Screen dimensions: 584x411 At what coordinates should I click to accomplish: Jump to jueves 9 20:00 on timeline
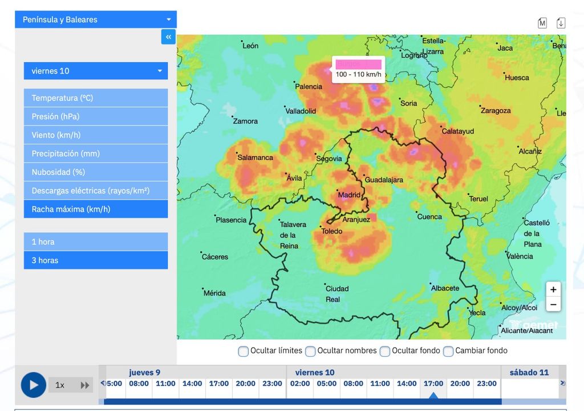[x=245, y=384]
